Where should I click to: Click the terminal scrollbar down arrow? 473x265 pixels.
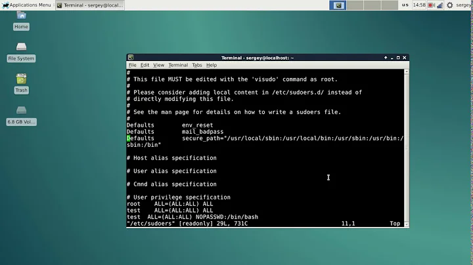(407, 224)
